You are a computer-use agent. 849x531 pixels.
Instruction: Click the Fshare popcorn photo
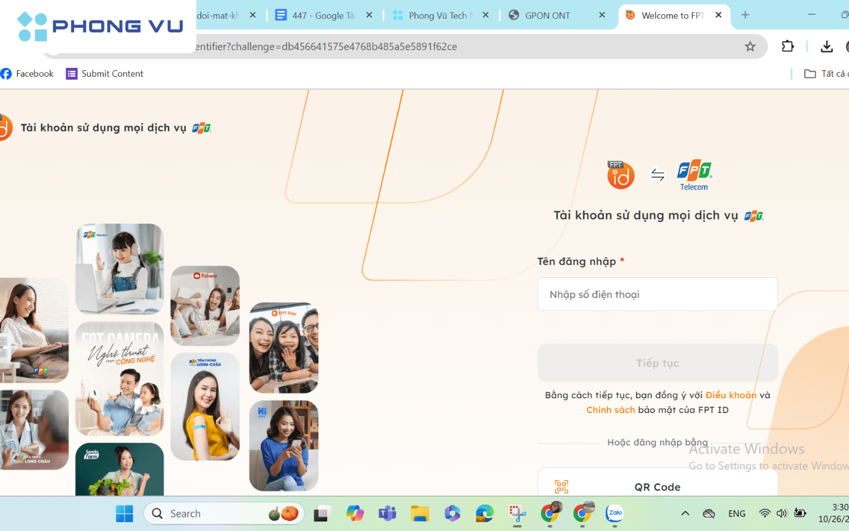[205, 306]
